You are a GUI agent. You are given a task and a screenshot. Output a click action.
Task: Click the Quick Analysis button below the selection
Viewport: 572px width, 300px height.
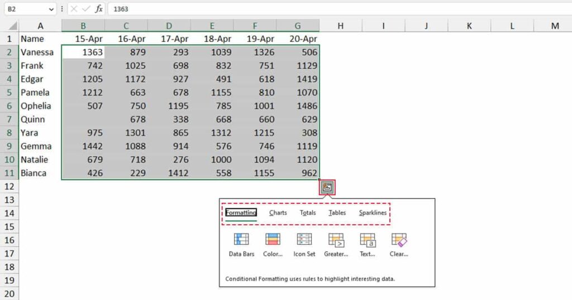pos(327,187)
